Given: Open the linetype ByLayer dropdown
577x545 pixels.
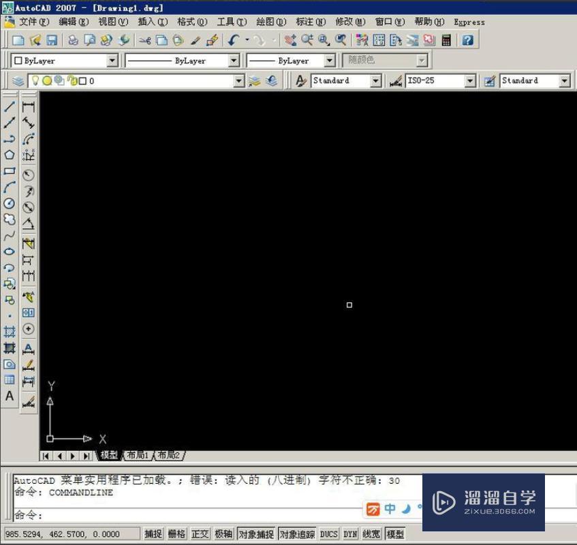Looking at the screenshot, I should 234,61.
